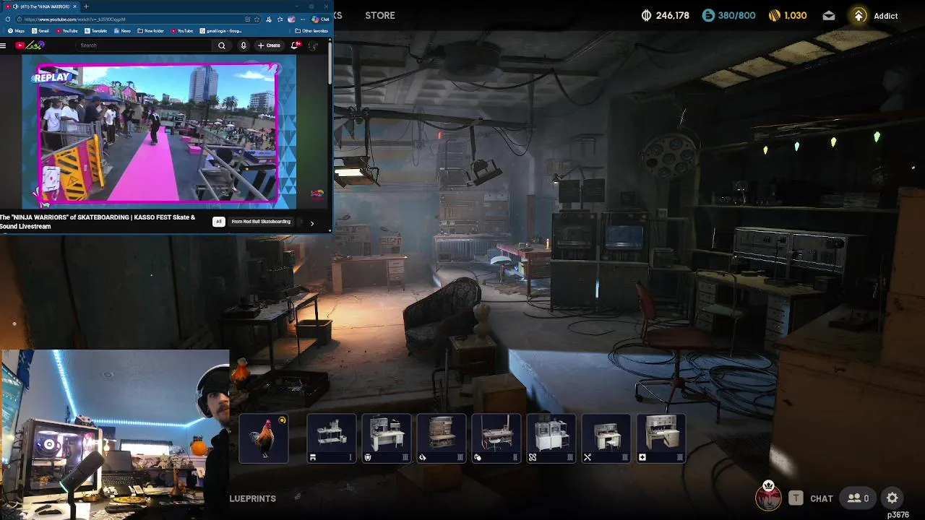Open the workbench station card with bench icon

pyautogui.click(x=331, y=438)
